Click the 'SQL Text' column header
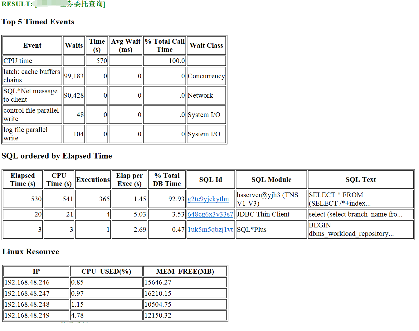419x331 pixels. (x=361, y=180)
